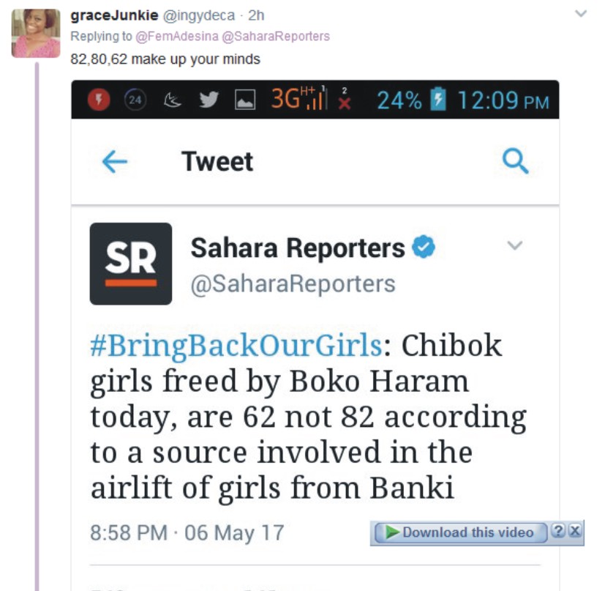Click the circled 24 status icon
The height and width of the screenshot is (591, 605).
point(134,100)
